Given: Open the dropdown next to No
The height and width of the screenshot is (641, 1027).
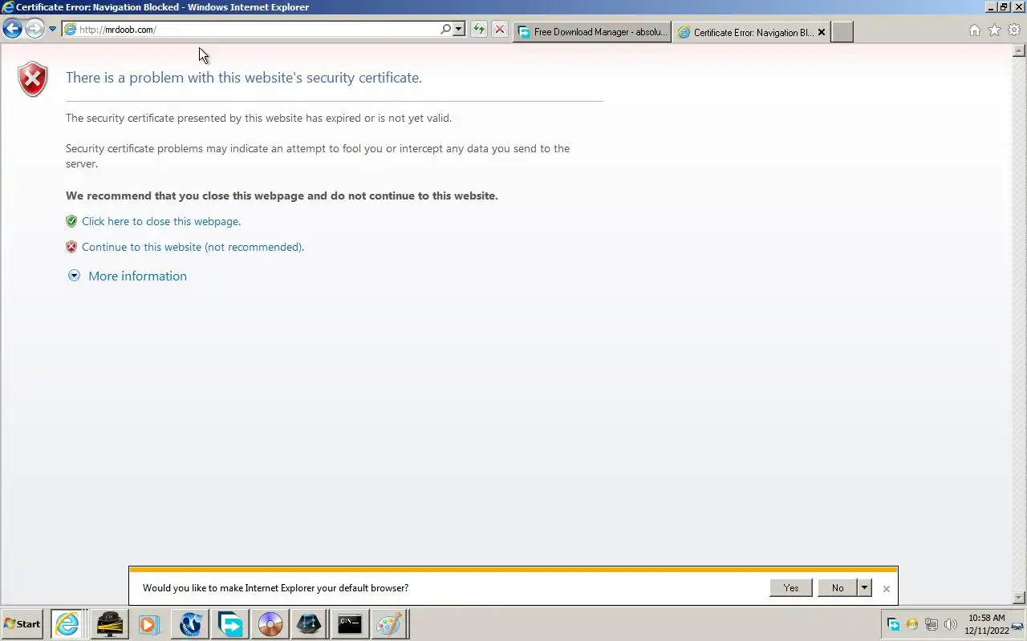Looking at the screenshot, I should point(864,587).
